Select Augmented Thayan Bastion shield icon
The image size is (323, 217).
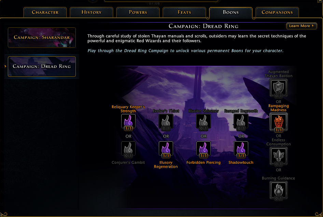coord(279,88)
